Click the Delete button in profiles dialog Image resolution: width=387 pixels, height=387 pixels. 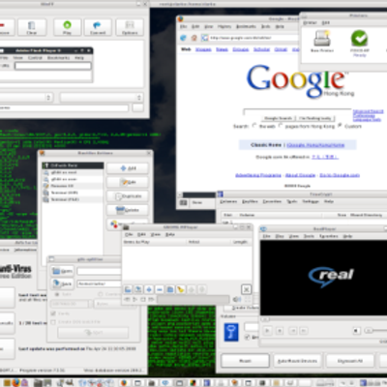pyautogui.click(x=128, y=210)
